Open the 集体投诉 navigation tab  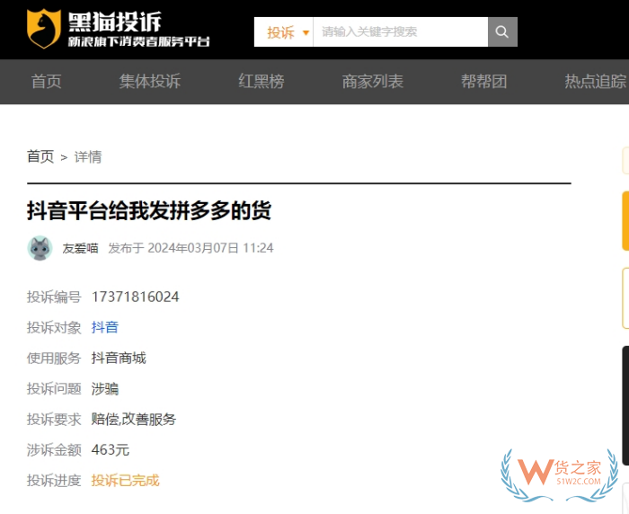(x=150, y=82)
